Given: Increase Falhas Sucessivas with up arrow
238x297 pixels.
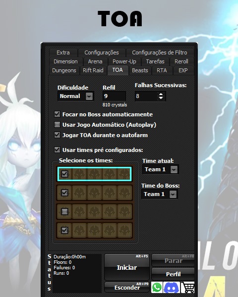Looking at the screenshot, I should coord(161,95).
